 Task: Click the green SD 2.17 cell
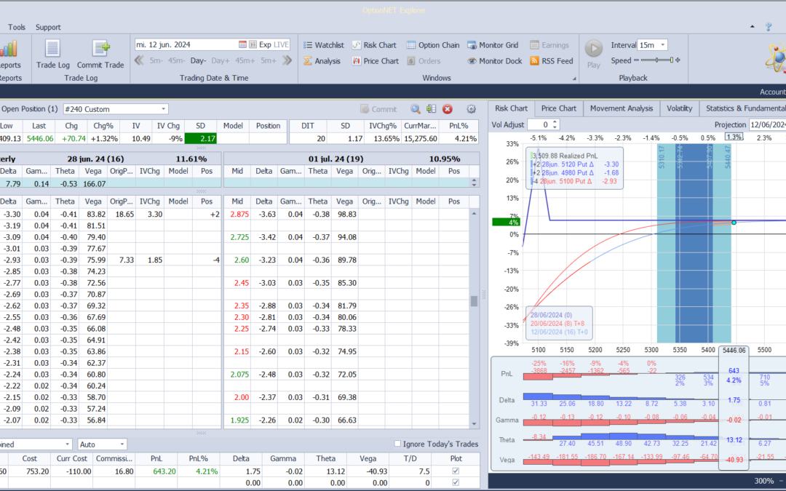pos(201,139)
